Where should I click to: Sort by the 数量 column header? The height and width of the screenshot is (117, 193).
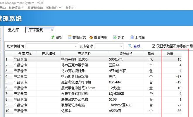click(170, 54)
